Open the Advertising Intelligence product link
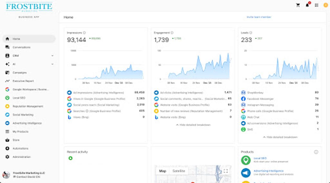330x183 pixels. pos(268,171)
